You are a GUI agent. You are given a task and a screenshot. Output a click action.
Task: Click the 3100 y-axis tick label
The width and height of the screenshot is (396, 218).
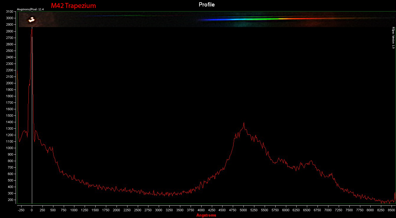(10, 12)
